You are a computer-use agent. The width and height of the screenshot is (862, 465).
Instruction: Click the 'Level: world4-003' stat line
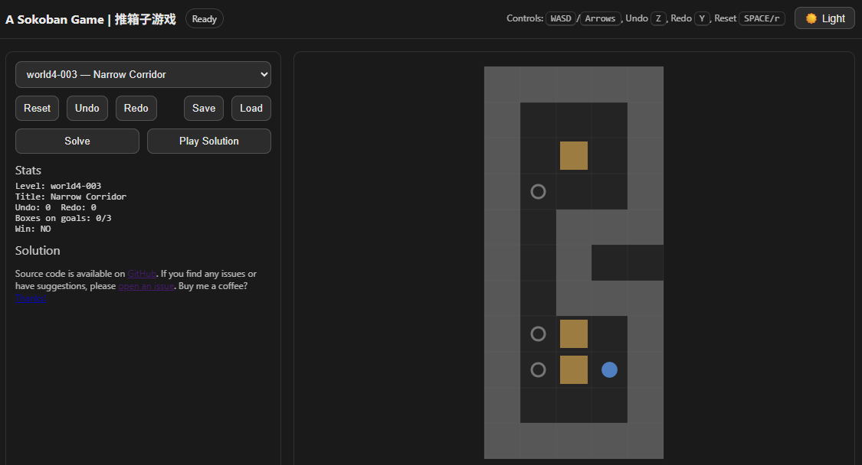click(58, 186)
